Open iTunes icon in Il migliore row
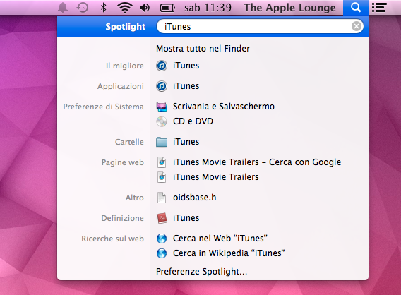Image resolution: width=401 pixels, height=295 pixels. [162, 66]
